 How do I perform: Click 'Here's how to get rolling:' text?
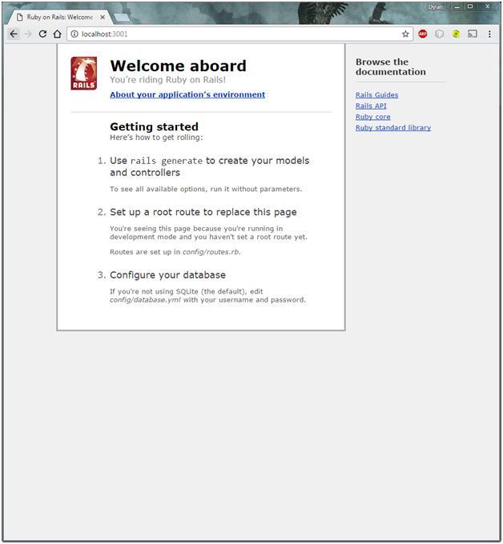click(x=156, y=138)
